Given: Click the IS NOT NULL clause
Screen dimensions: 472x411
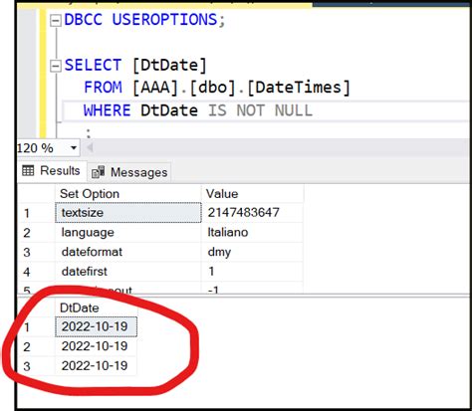Looking at the screenshot, I should pyautogui.click(x=261, y=110).
